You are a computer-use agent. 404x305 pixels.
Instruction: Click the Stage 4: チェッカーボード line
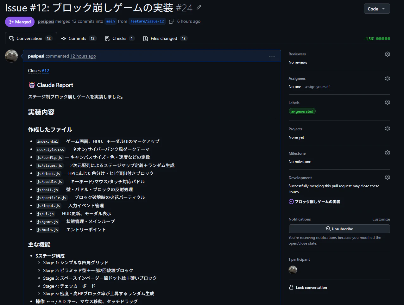tap(69, 286)
